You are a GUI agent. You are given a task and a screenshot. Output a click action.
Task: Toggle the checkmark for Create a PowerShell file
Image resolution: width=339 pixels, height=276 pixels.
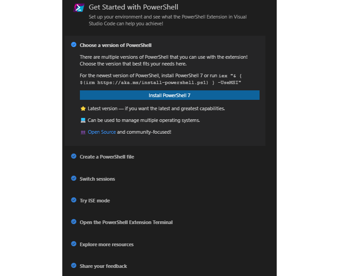74,156
